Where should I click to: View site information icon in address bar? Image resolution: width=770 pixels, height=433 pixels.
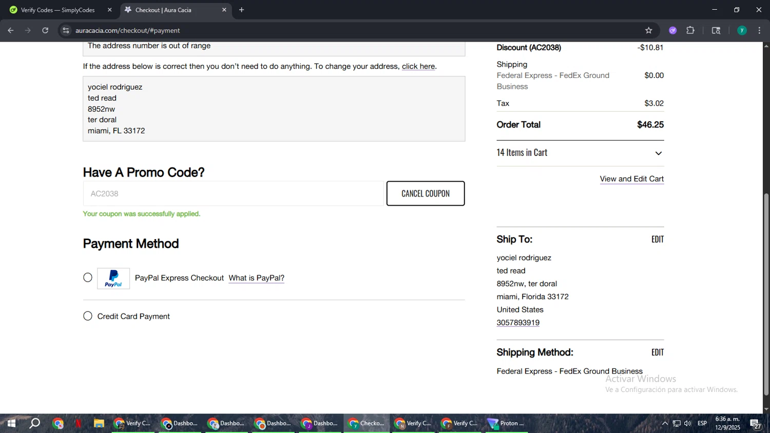pyautogui.click(x=66, y=30)
